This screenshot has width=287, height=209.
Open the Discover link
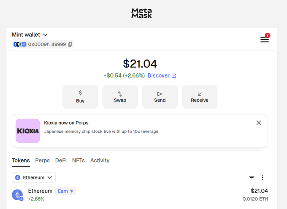click(x=162, y=75)
